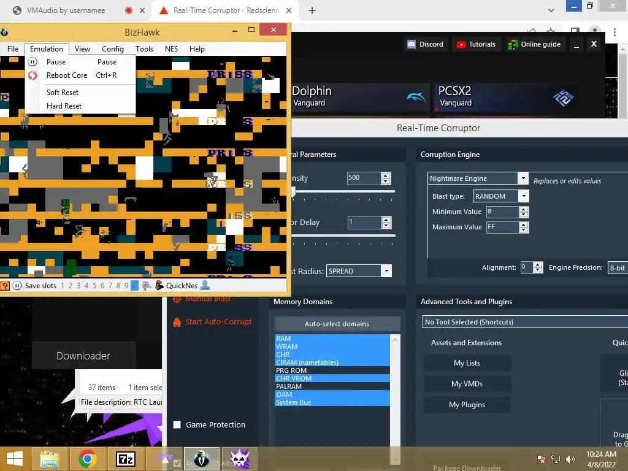
Task: Click the pause icon beside Save slots
Action: click(17, 286)
